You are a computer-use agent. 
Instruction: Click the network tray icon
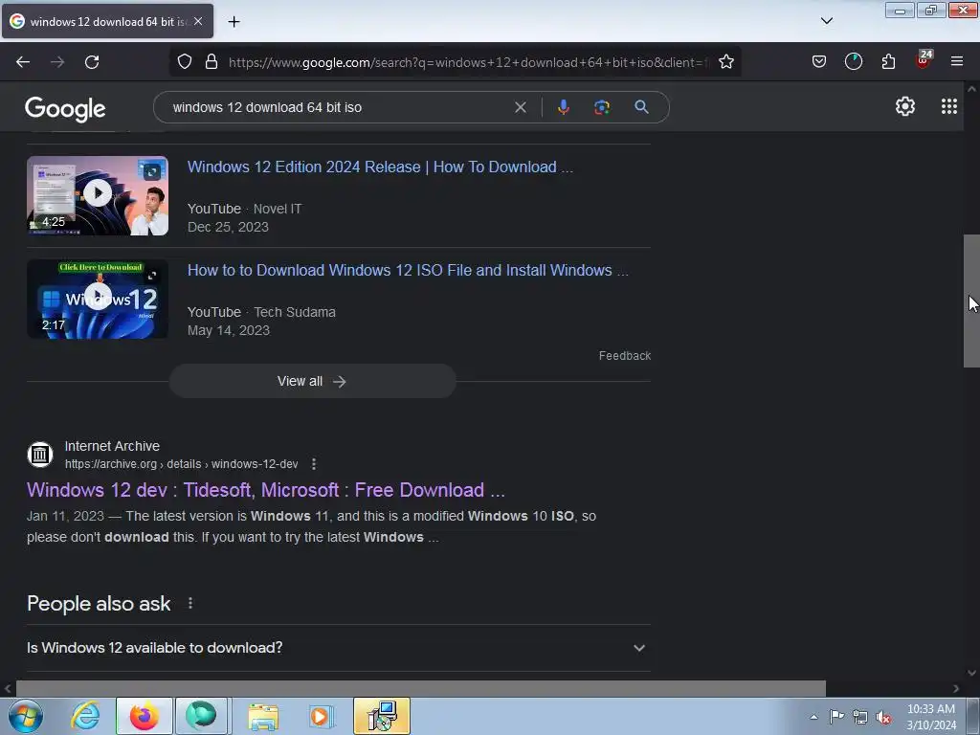click(860, 717)
